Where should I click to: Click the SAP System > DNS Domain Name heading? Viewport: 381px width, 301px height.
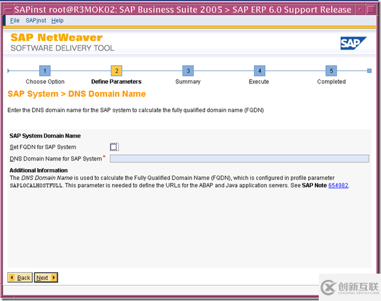pyautogui.click(x=77, y=94)
